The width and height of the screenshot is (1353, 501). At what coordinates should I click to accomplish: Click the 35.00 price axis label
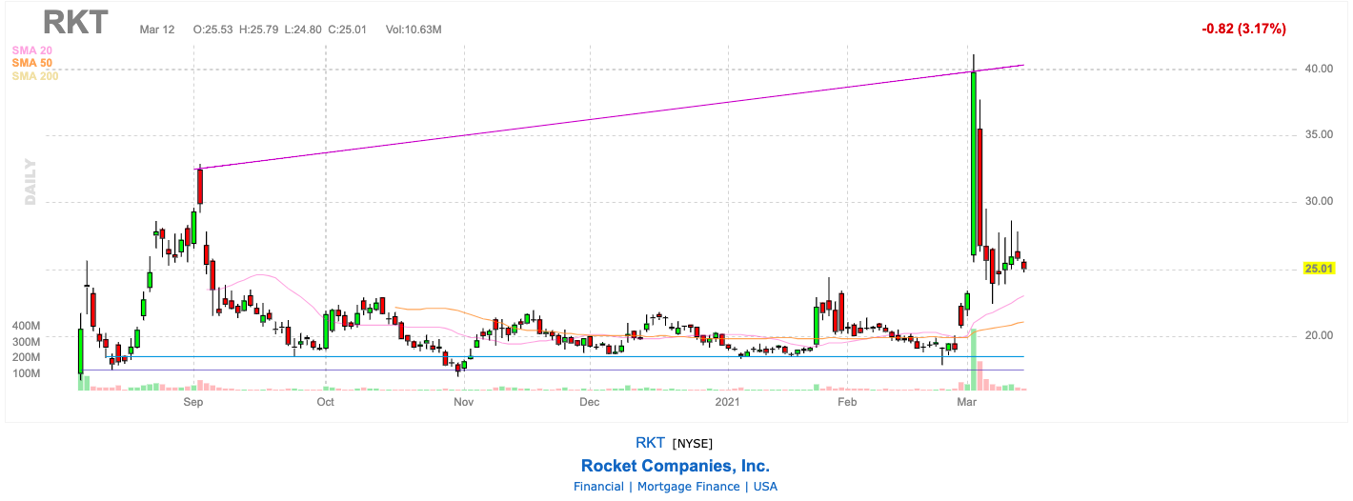pyautogui.click(x=1318, y=135)
